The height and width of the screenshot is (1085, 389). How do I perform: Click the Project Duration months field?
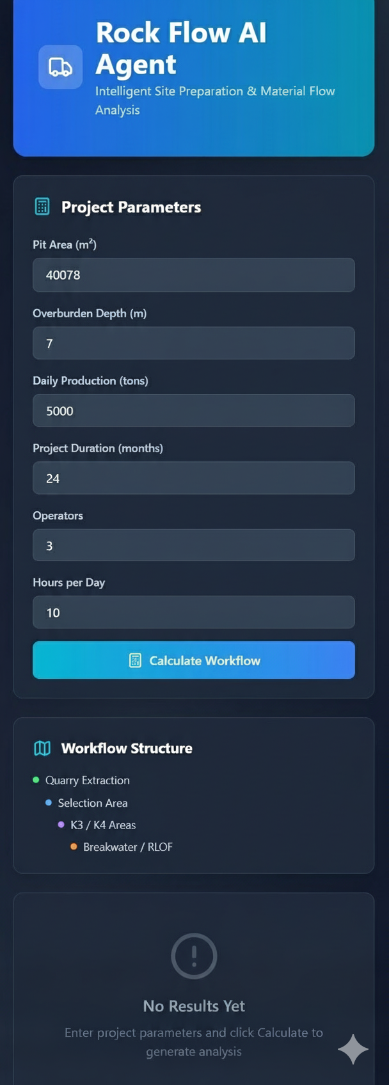pyautogui.click(x=194, y=478)
